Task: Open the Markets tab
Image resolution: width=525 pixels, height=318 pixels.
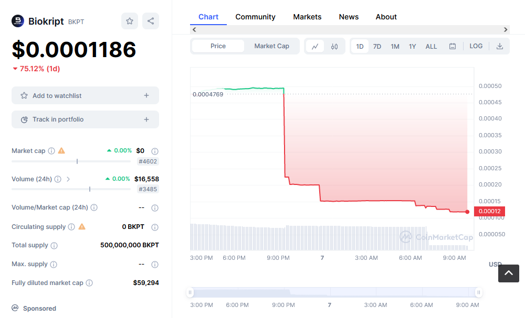Action: tap(307, 17)
